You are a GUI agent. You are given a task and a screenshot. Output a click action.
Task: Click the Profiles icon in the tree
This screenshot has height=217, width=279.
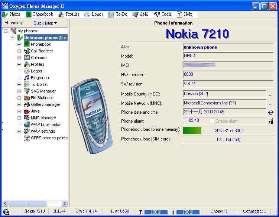point(27,64)
